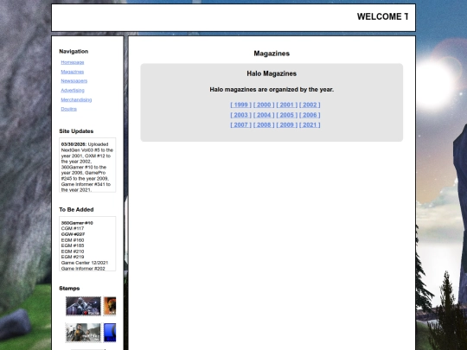View magazines from year 2007

[x=240, y=125]
